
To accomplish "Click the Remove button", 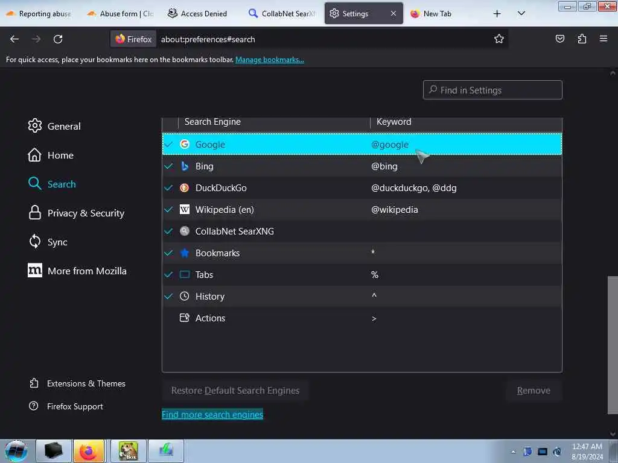I will pos(534,391).
